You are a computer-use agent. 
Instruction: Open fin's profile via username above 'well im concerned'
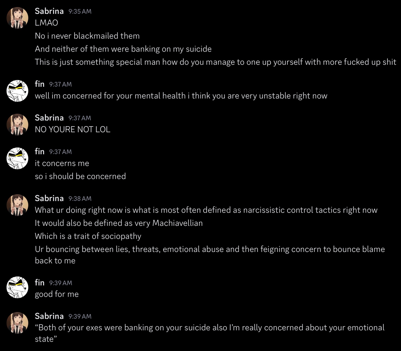[x=40, y=84]
